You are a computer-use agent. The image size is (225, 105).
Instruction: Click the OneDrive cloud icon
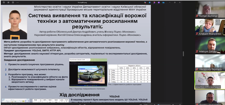point(163,3)
